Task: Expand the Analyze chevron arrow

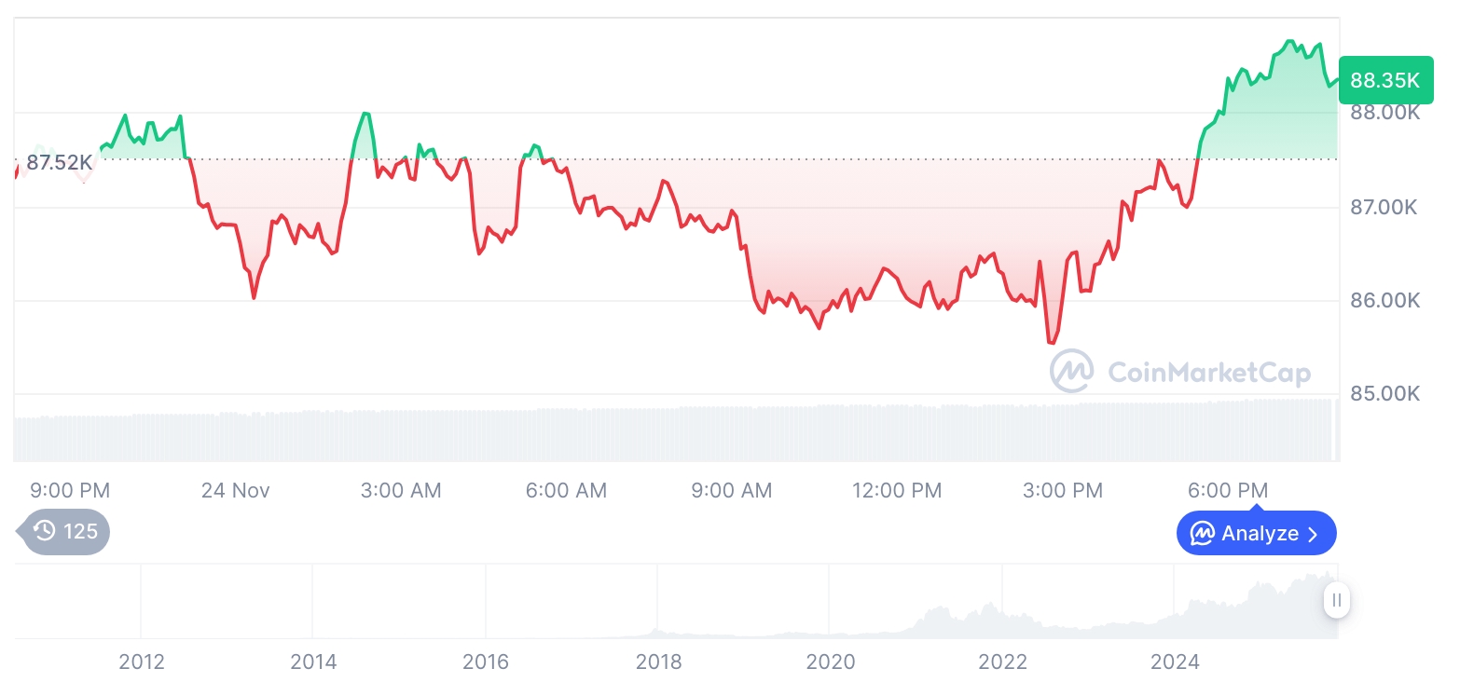Action: [x=1314, y=534]
